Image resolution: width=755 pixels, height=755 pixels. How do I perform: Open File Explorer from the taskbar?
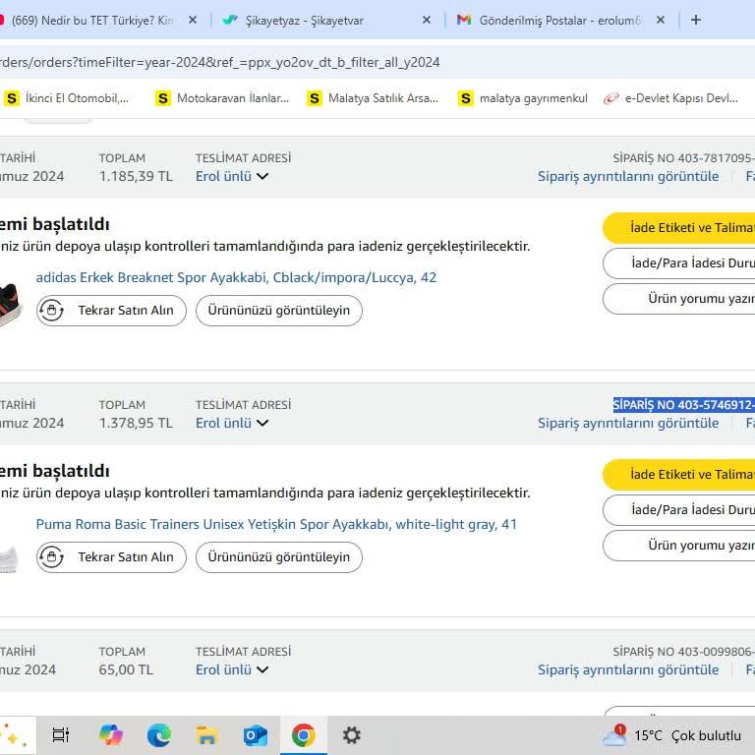(x=207, y=735)
